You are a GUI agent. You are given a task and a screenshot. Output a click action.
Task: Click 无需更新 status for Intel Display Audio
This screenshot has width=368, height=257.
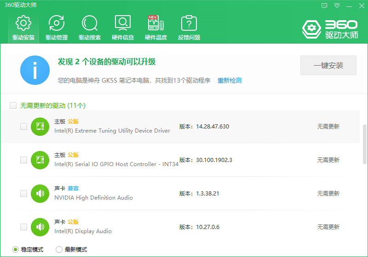[328, 227]
